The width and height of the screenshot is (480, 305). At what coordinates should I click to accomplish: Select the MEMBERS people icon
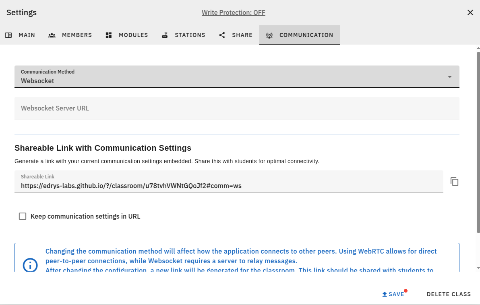click(52, 35)
